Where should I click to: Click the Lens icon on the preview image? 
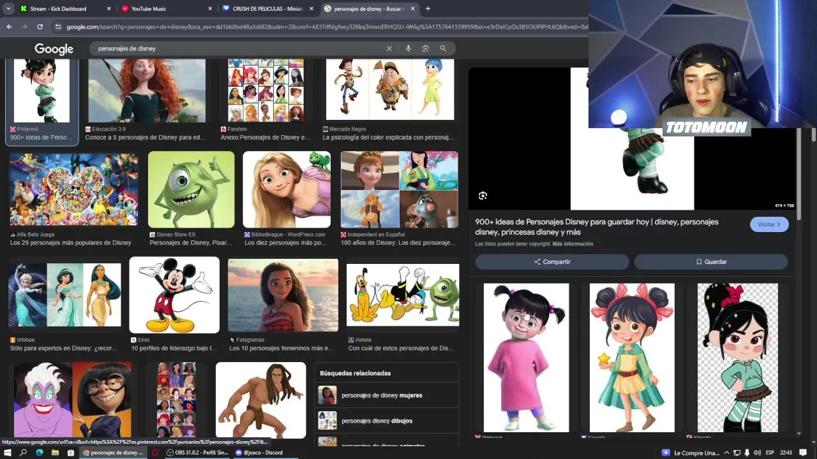pos(483,196)
